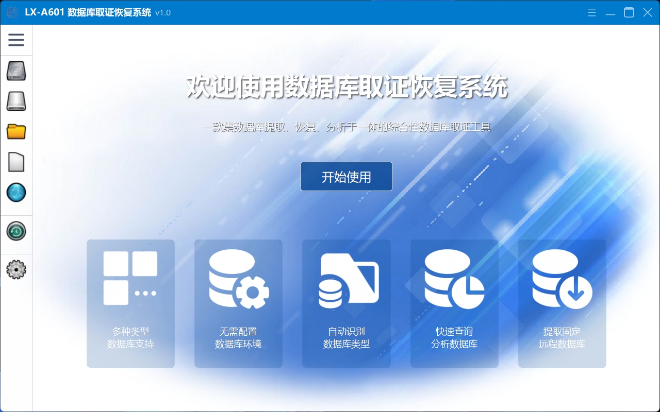Open the single file analysis icon in the sidebar

coord(16,162)
